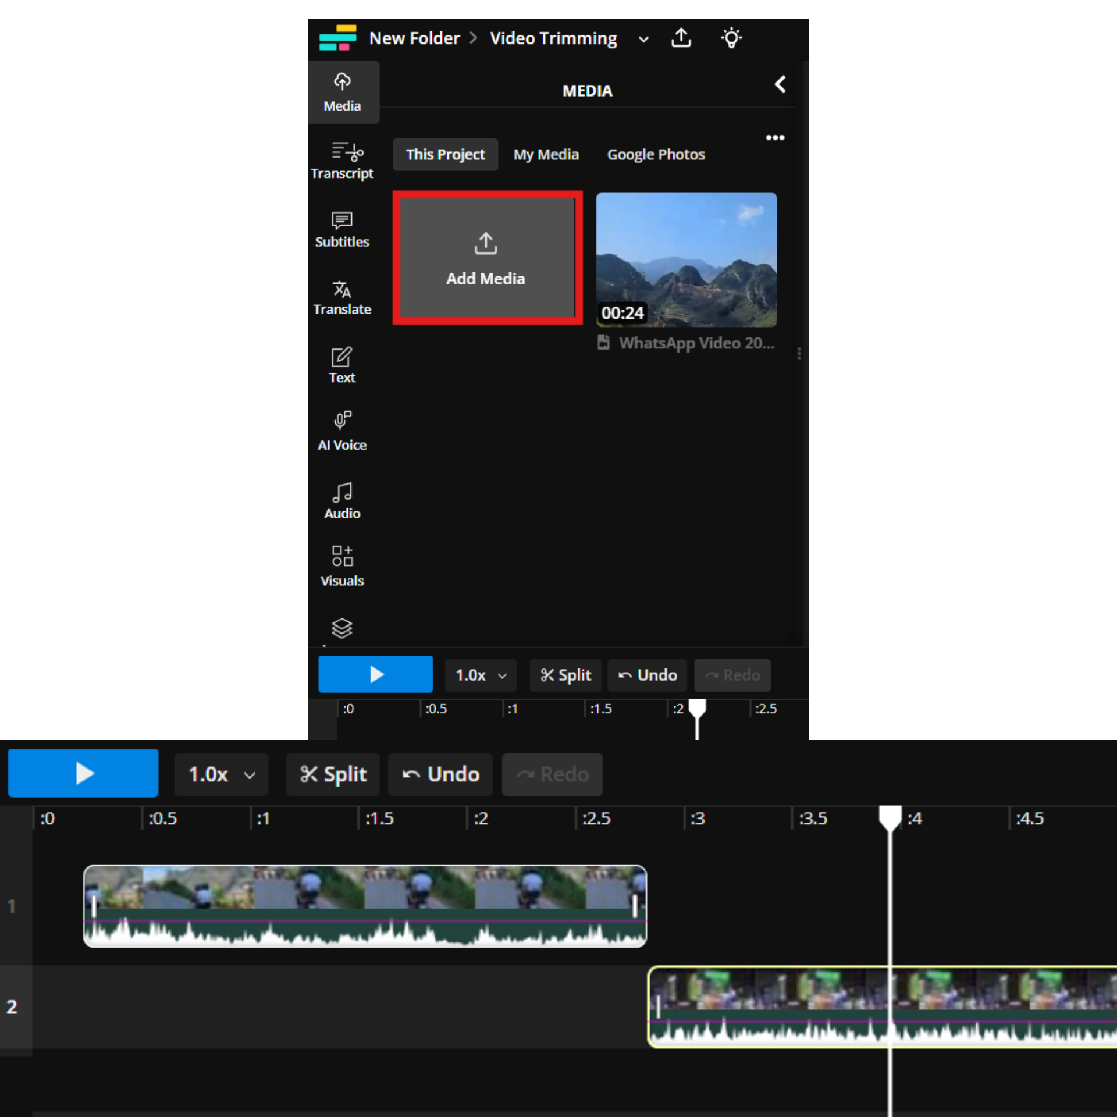Collapse the MEDIA panel with chevron
1117x1117 pixels.
pos(780,85)
